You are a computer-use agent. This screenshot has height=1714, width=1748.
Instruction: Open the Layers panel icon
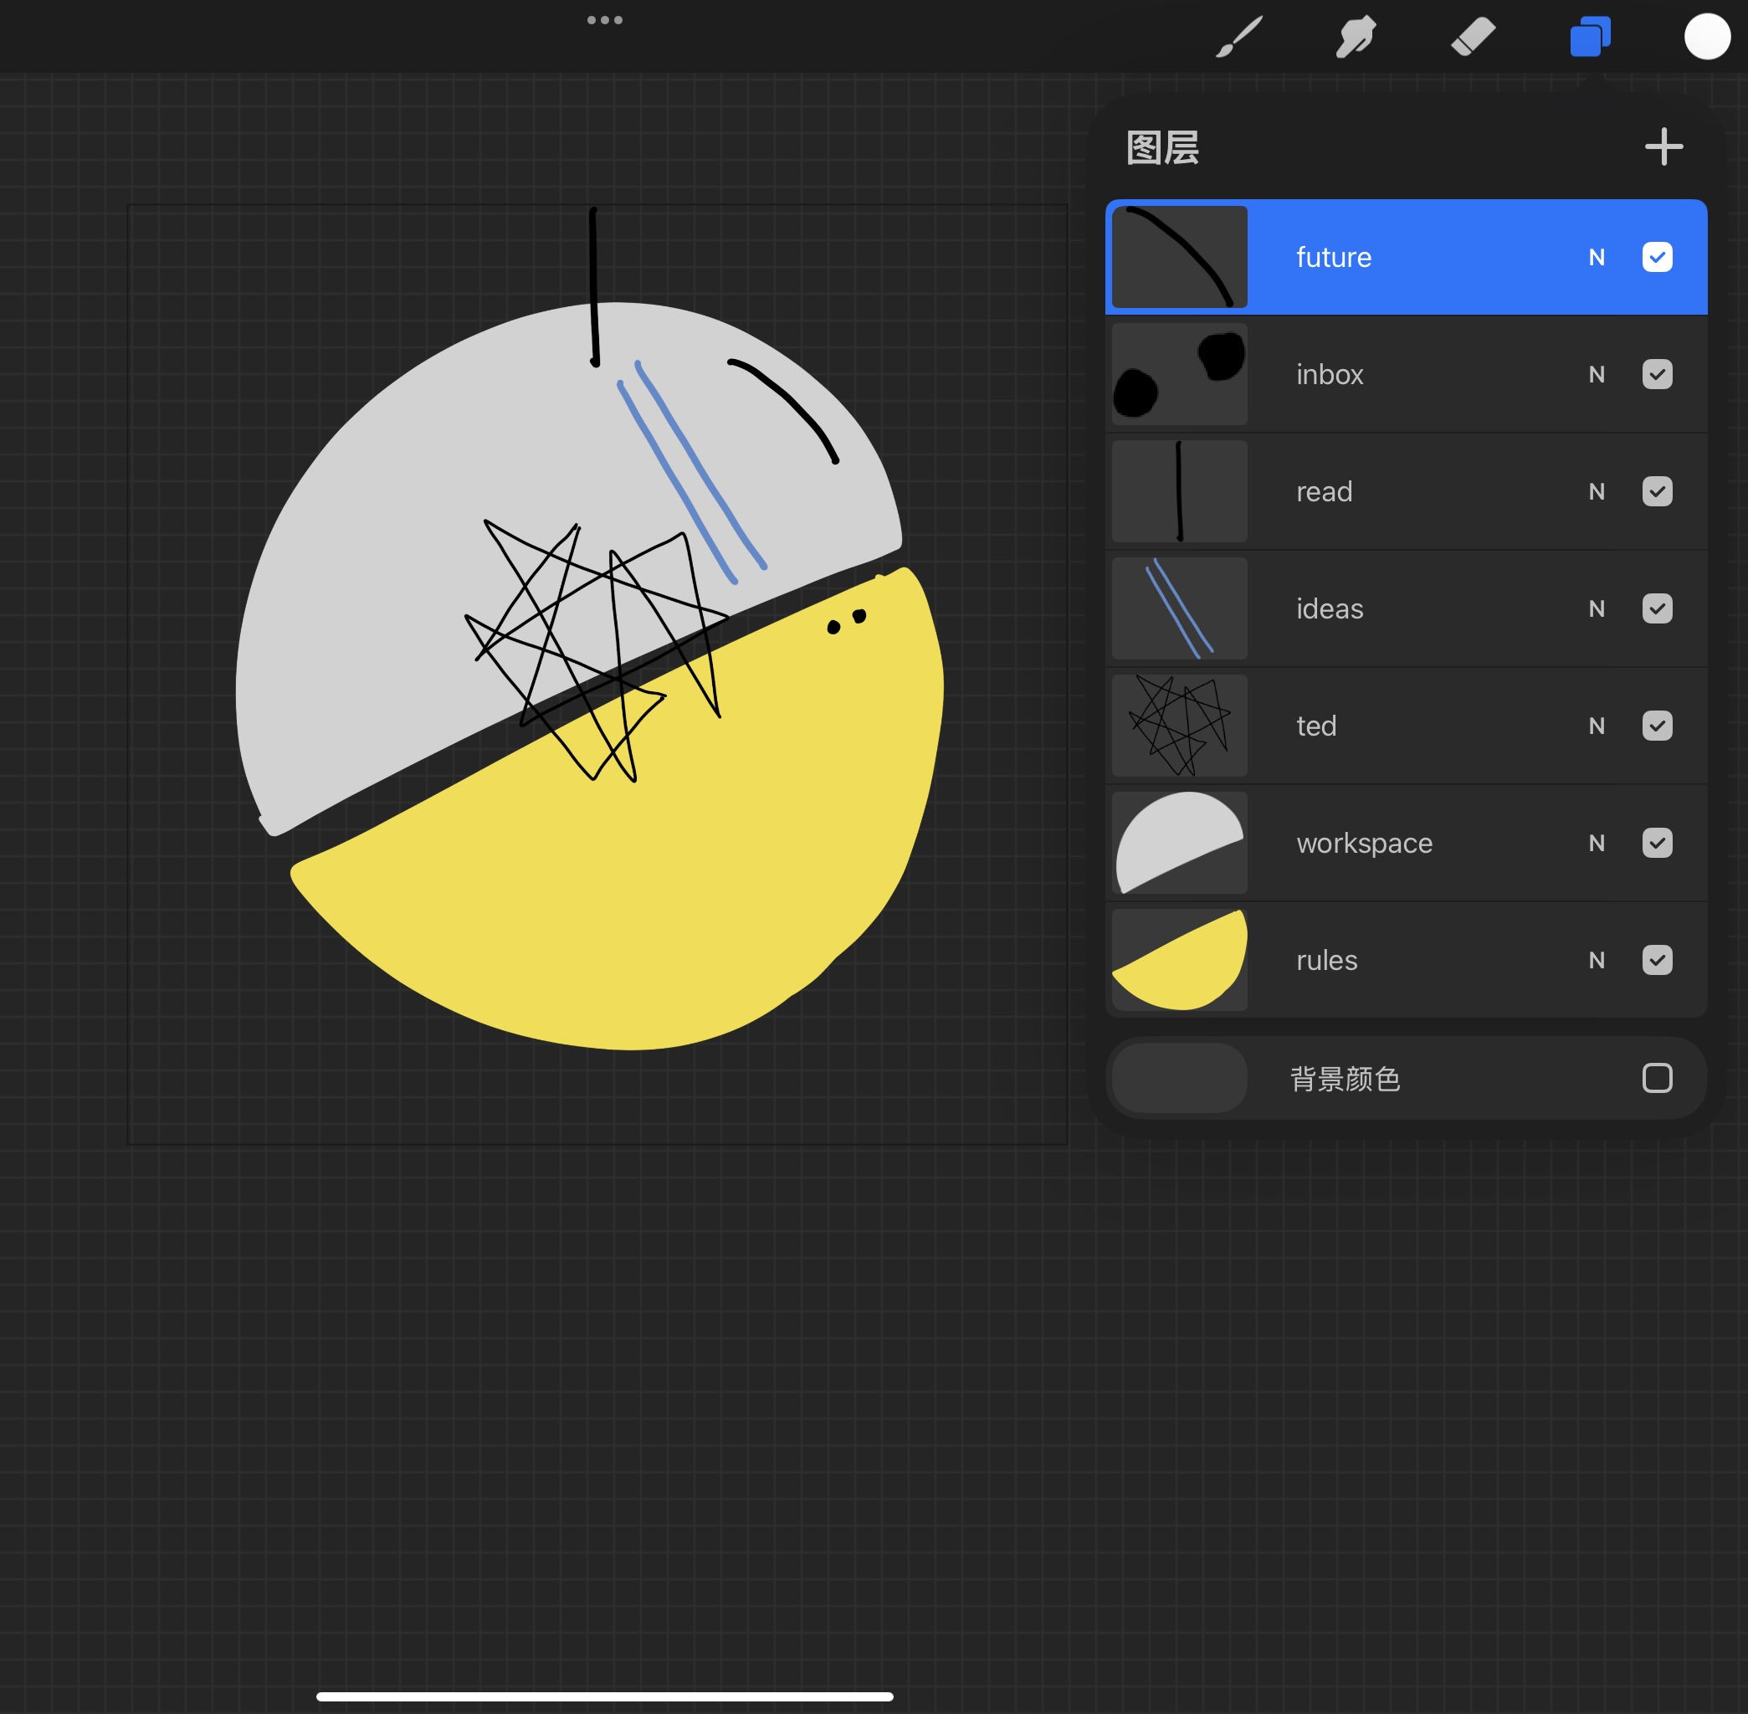click(1589, 36)
